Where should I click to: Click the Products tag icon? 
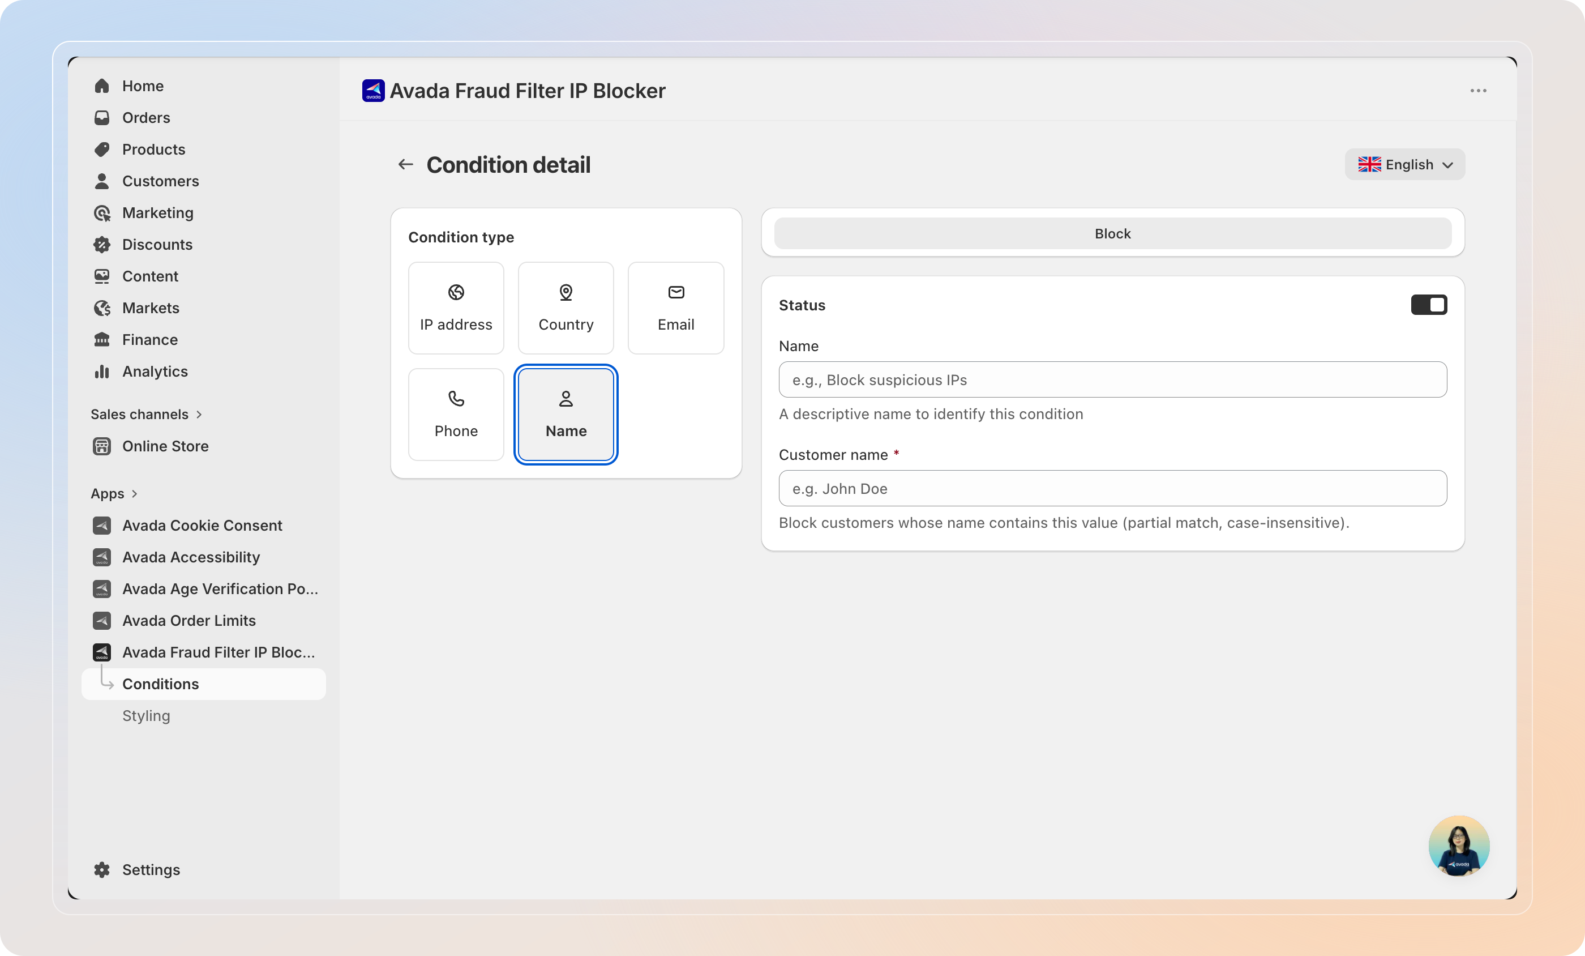tap(102, 150)
